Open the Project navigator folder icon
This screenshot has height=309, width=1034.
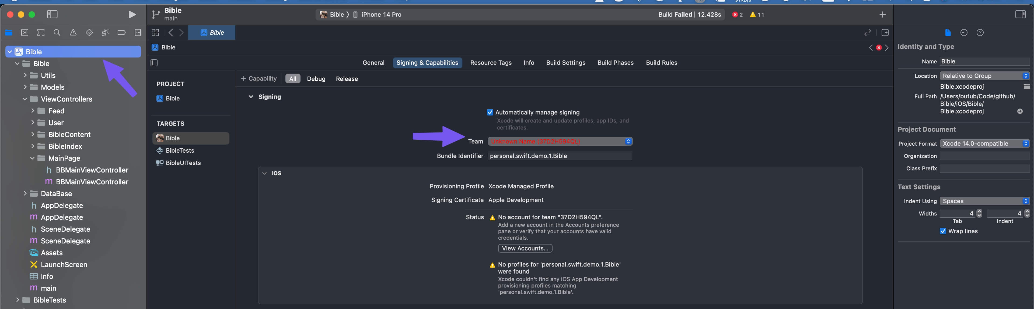[8, 33]
